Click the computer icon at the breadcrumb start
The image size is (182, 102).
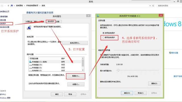point(12,6)
